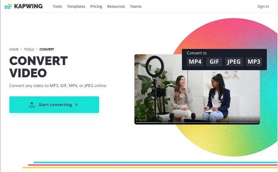Choose the MP3 convert option
Image resolution: width=278 pixels, height=172 pixels.
(x=254, y=62)
